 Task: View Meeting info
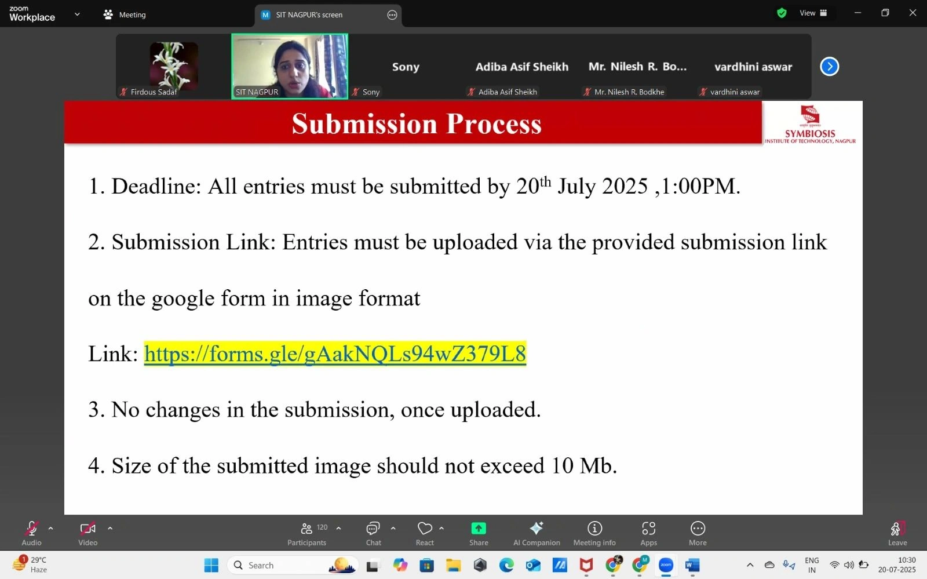click(x=594, y=529)
